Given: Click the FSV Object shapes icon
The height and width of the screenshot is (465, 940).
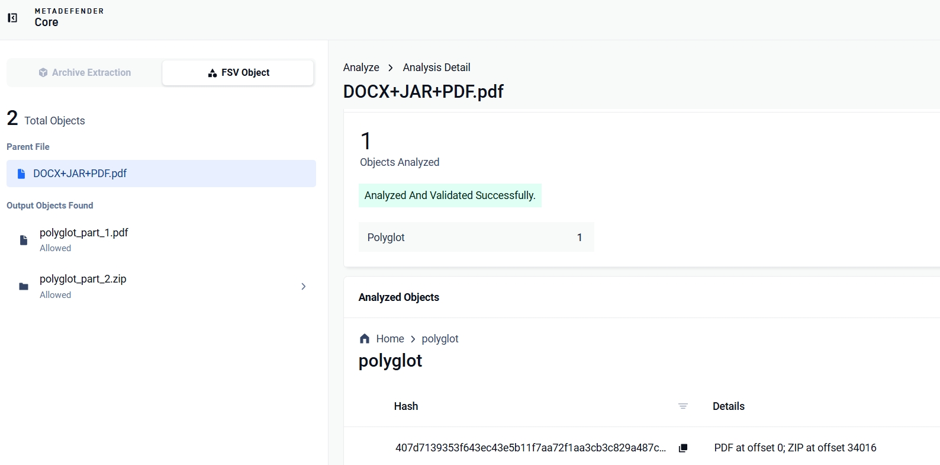Looking at the screenshot, I should point(213,73).
